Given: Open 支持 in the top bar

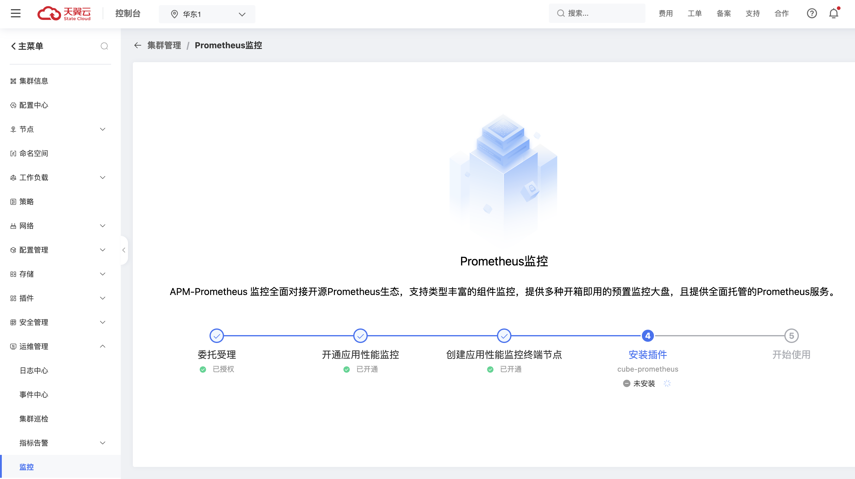Looking at the screenshot, I should [752, 14].
